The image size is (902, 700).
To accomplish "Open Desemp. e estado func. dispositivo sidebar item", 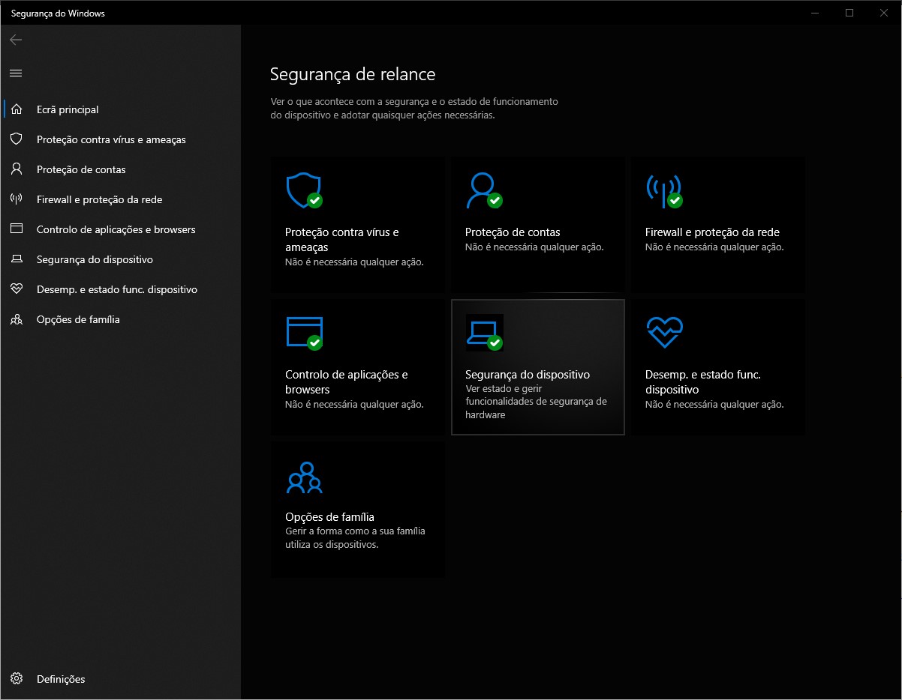I will 120,289.
